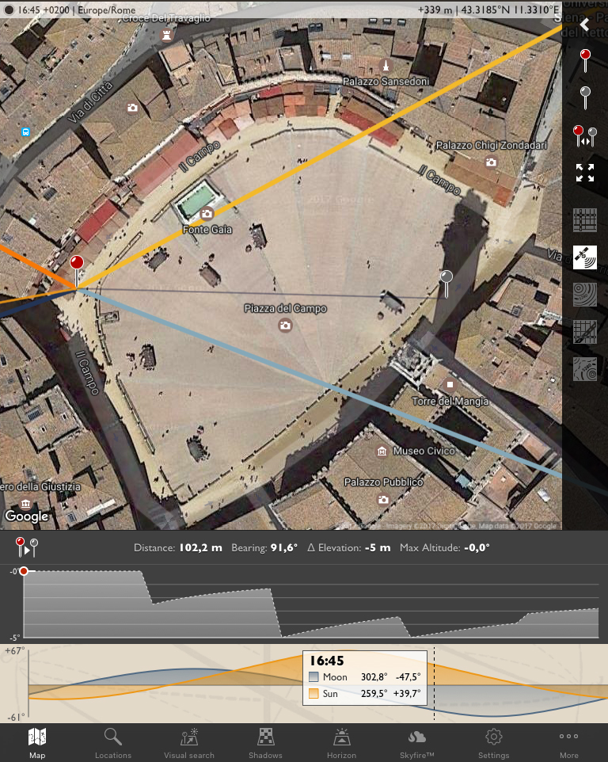The width and height of the screenshot is (608, 762).
Task: Tap the Museo Civico museum marker
Action: pyautogui.click(x=382, y=451)
